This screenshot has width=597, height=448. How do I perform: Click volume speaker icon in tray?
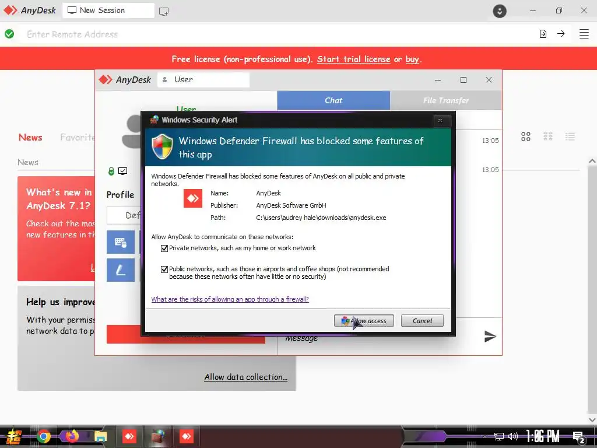tap(513, 436)
